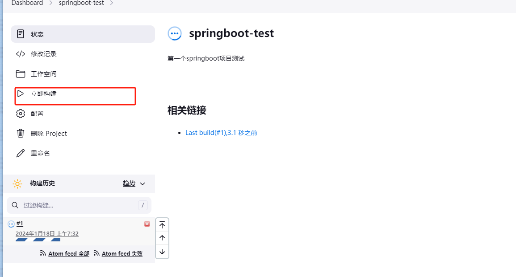Expand breadcrumb chevron after springboot-test
Screen dimensions: 516x277
tap(112, 3)
